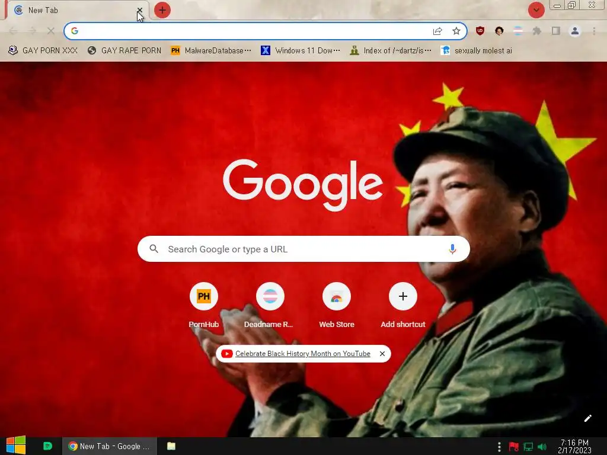This screenshot has height=455, width=607.
Task: Dismiss the YouTube promo banner
Action: (x=382, y=354)
